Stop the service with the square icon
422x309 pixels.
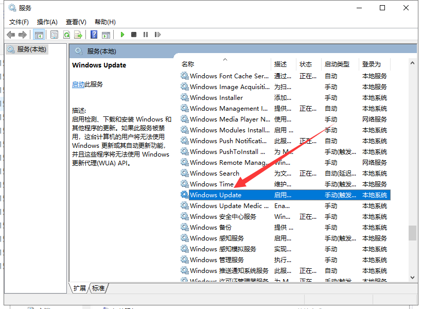(x=133, y=34)
